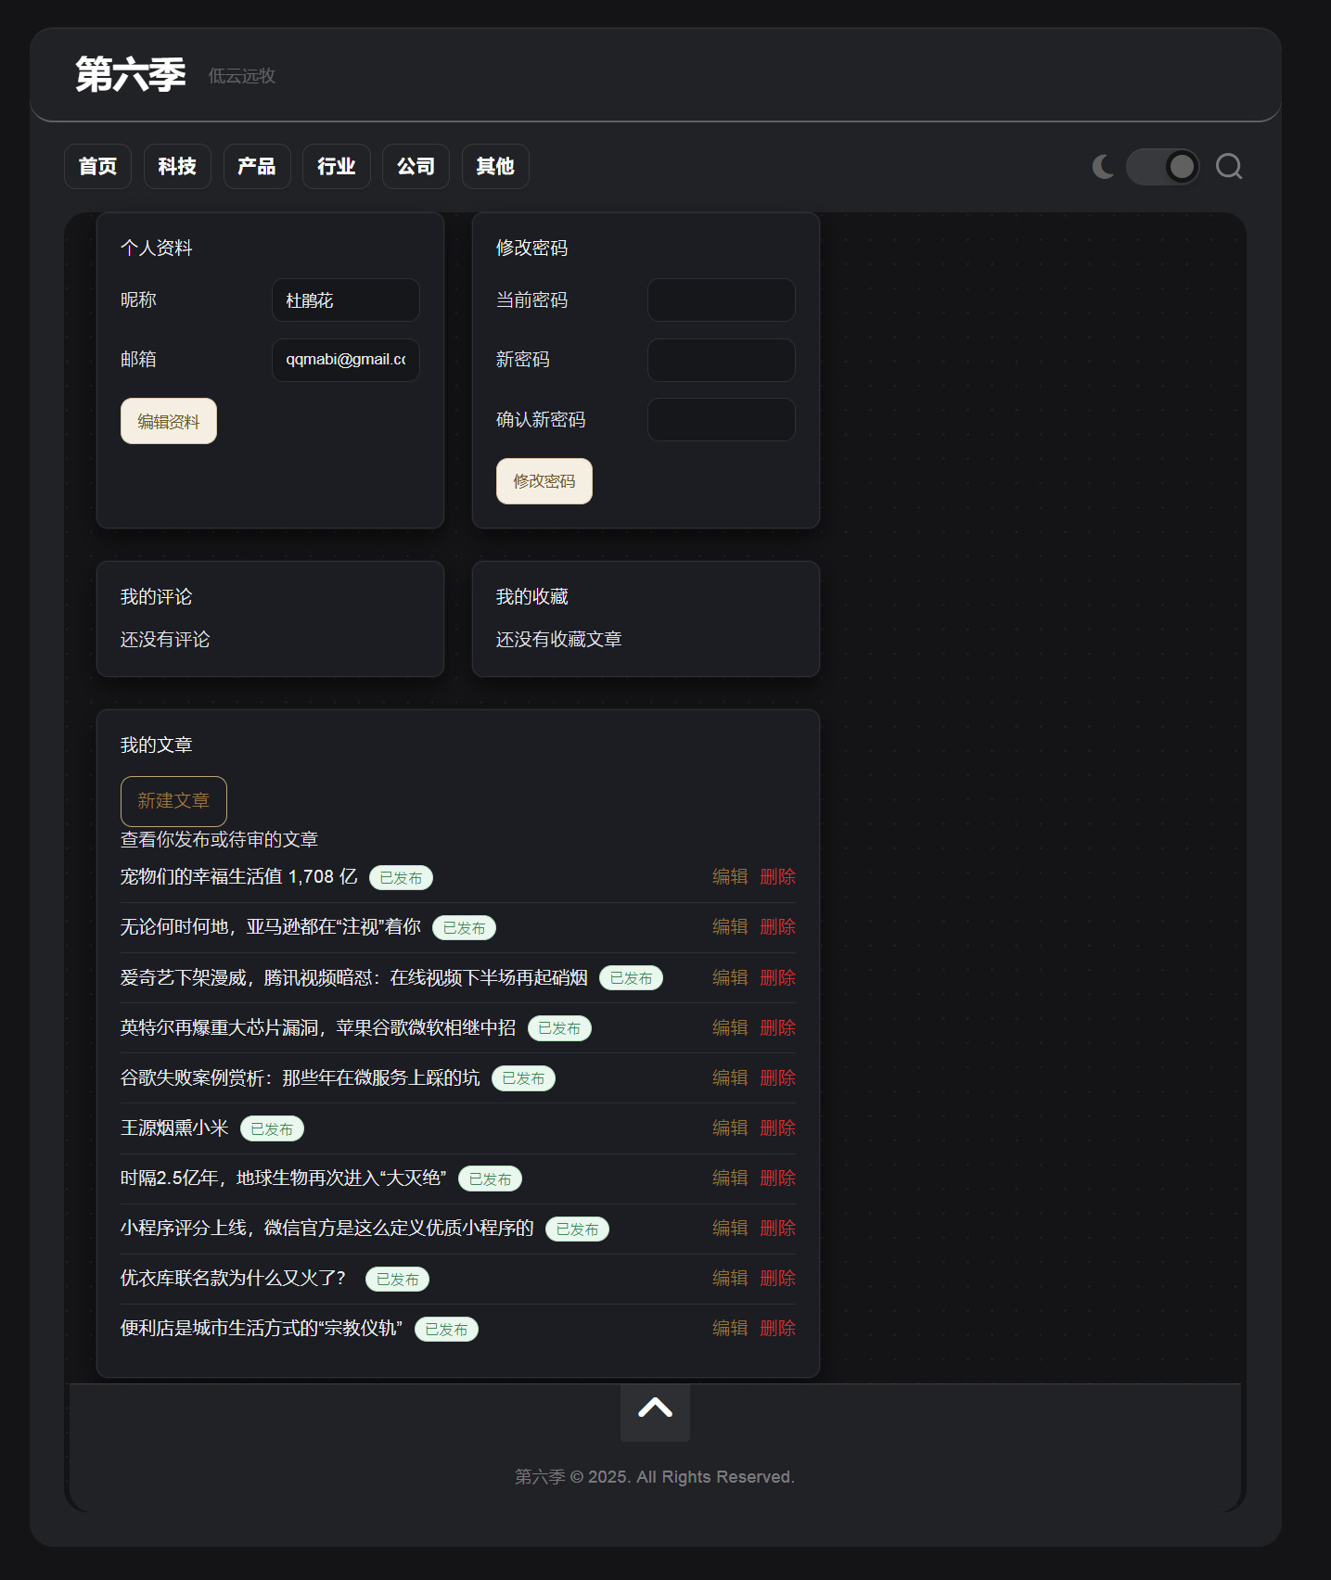Open the 科技 nav tab
This screenshot has width=1331, height=1580.
tap(177, 167)
